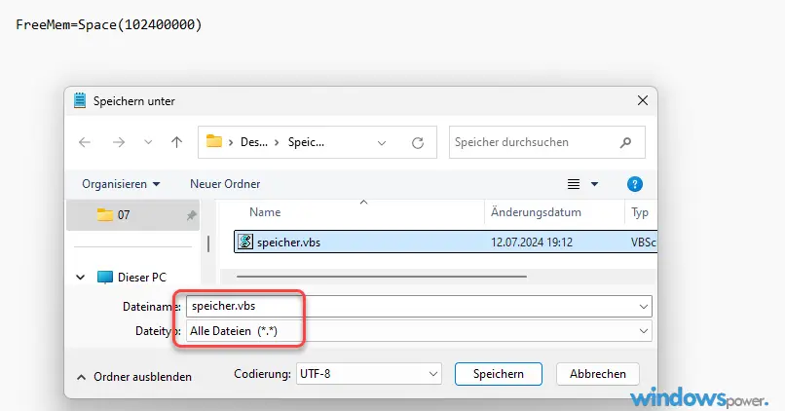
Task: Go up one folder level
Action: tap(176, 142)
